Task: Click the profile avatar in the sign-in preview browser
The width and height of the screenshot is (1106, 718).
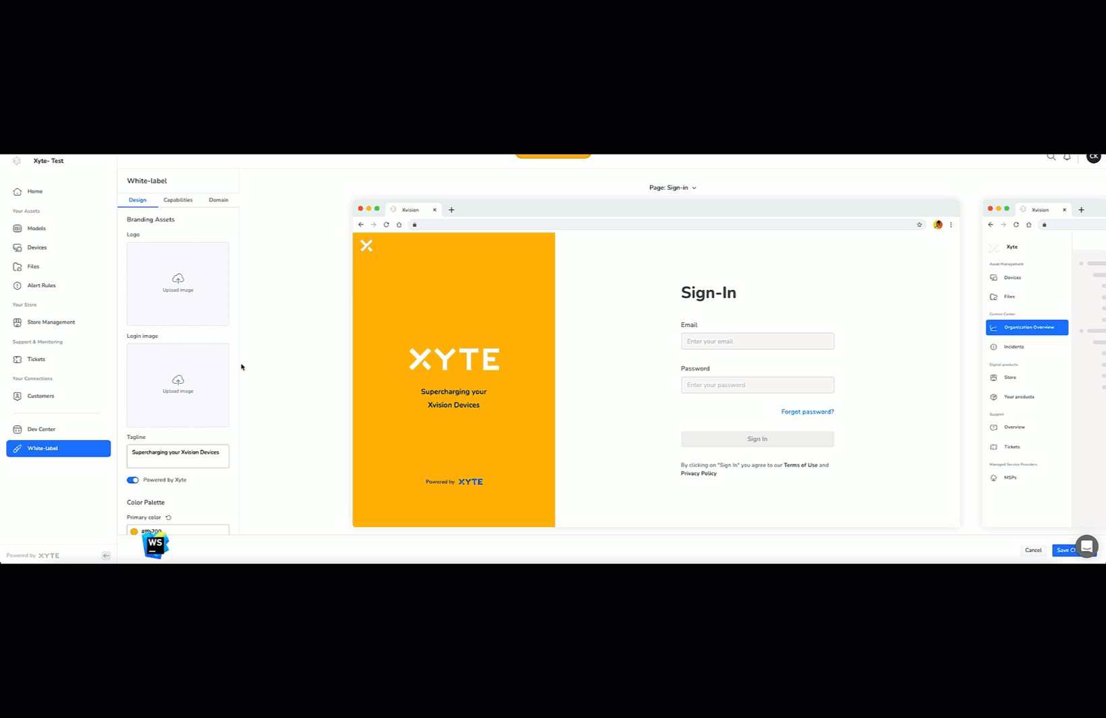Action: click(937, 225)
